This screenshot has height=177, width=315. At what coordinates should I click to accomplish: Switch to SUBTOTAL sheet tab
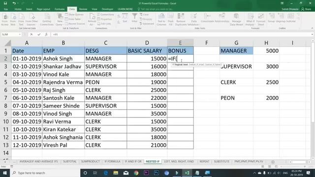point(70,162)
